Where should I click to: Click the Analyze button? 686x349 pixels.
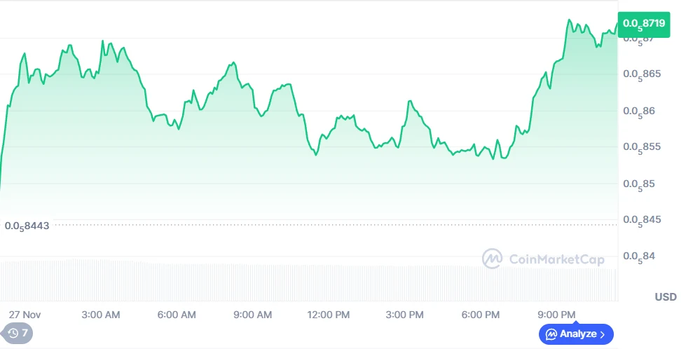click(x=576, y=334)
